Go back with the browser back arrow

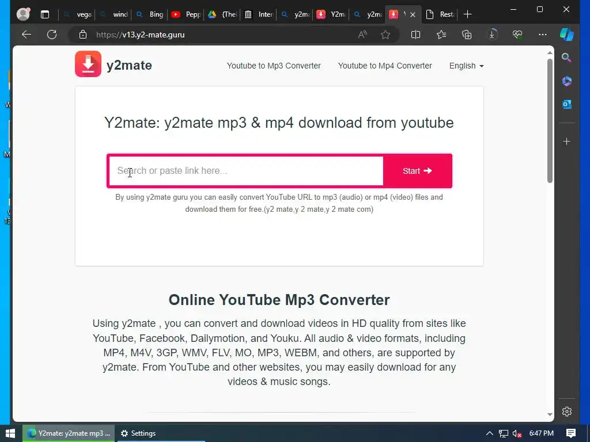point(27,35)
